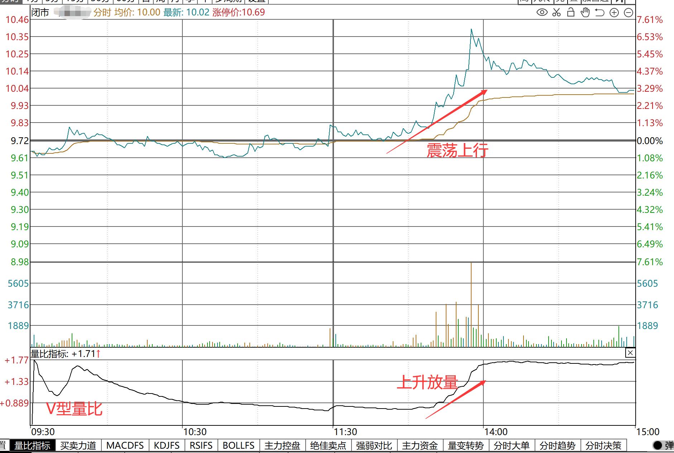Click the 量比指标: +1.71 value label

tap(66, 354)
